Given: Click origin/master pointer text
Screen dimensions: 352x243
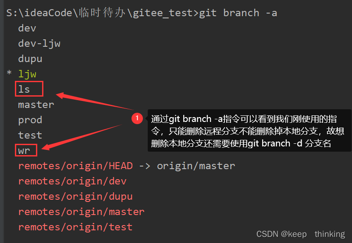Looking at the screenshot, I should 196,166.
